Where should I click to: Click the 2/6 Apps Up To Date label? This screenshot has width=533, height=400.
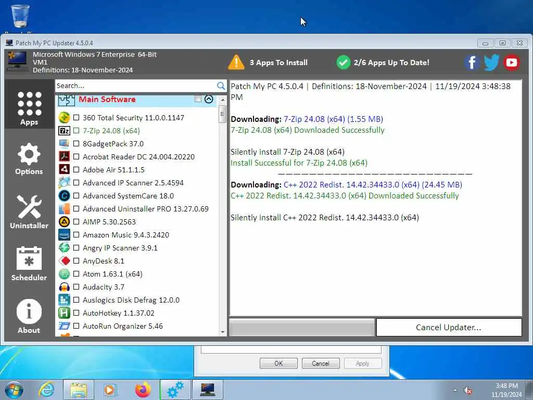click(391, 63)
